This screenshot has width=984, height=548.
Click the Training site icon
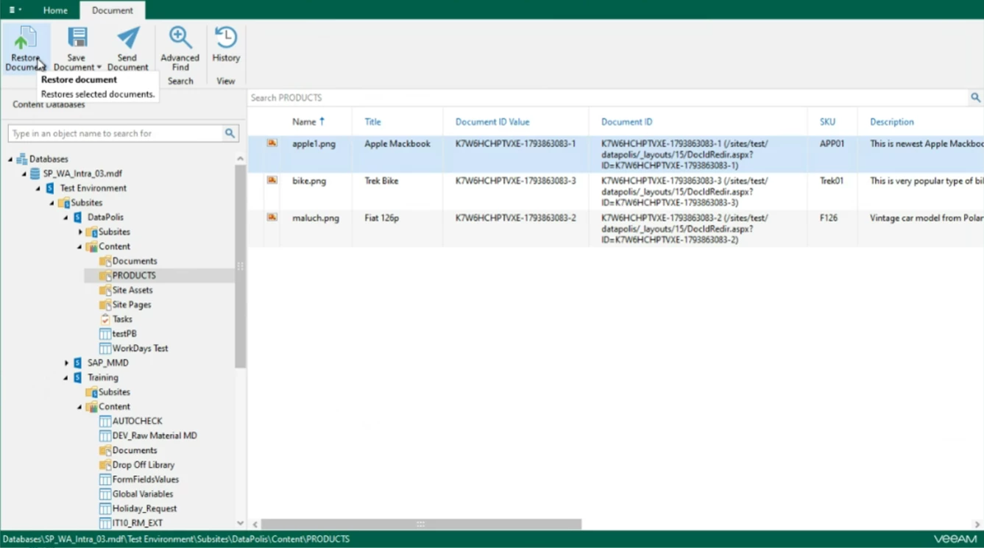[77, 377]
